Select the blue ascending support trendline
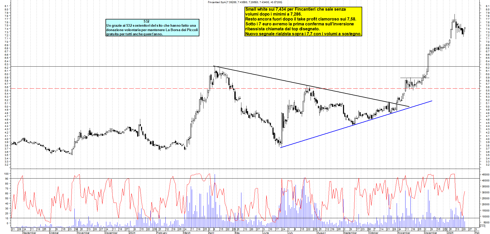 (x=356, y=124)
